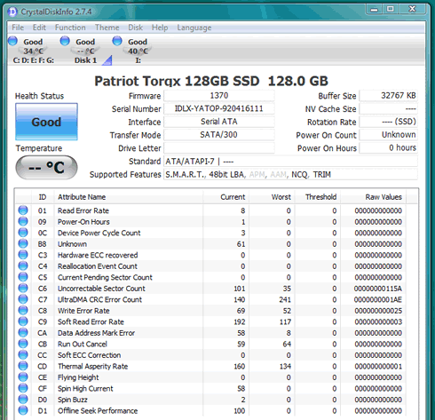Click status orb of Offline Seek Performance row
Image resolution: width=435 pixels, height=420 pixels.
pyautogui.click(x=23, y=410)
